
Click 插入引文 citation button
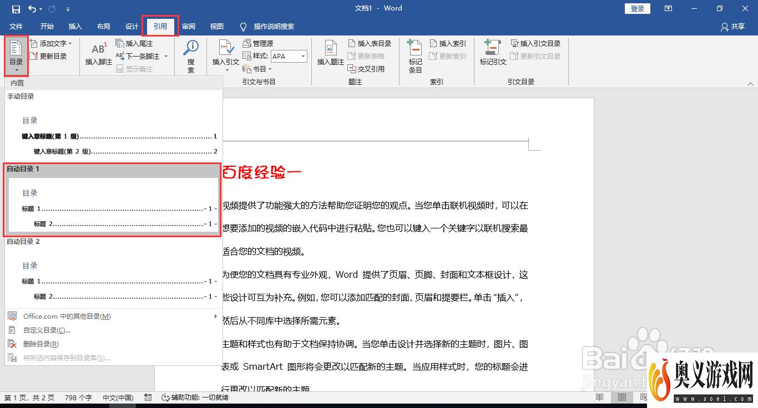(226, 55)
